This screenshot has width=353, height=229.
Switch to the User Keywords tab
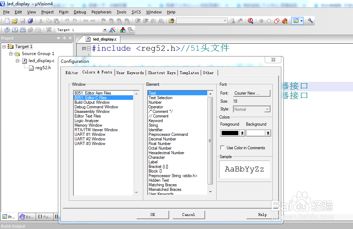coord(130,73)
